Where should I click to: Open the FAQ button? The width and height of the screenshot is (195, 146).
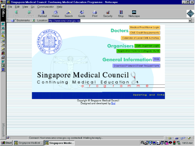pos(156,59)
